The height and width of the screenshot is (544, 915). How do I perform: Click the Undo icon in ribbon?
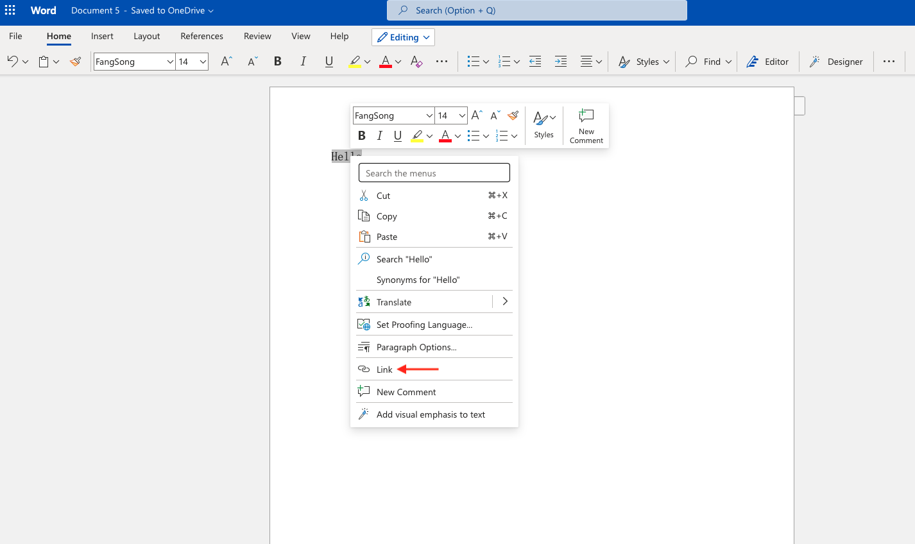(x=12, y=62)
